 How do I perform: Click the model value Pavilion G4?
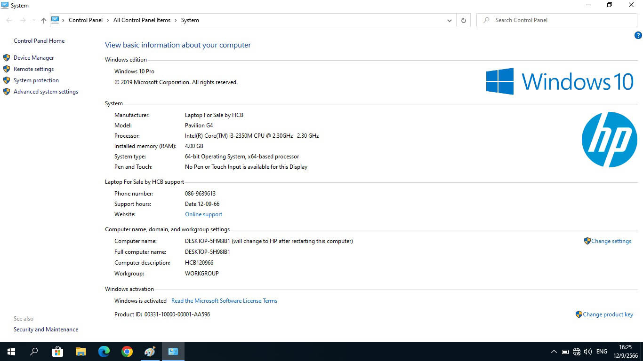click(199, 126)
